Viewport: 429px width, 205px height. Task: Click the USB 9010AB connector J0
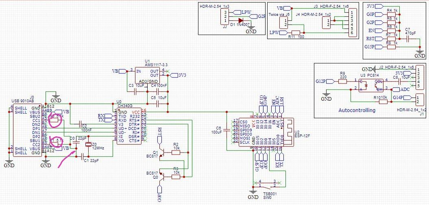click(x=27, y=130)
